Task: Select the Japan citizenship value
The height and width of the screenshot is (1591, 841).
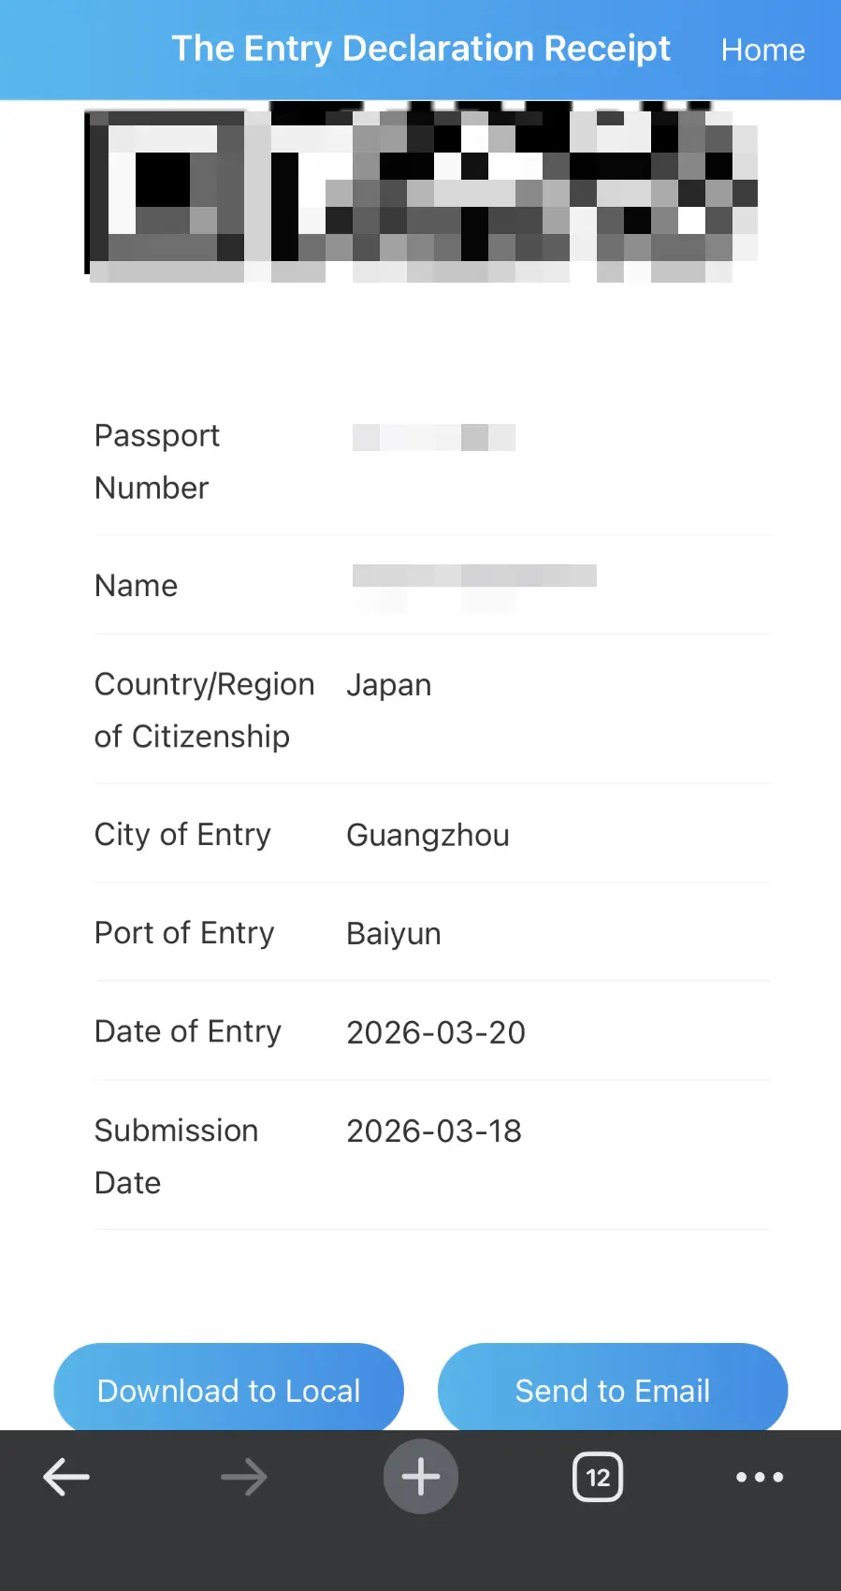Action: click(389, 685)
